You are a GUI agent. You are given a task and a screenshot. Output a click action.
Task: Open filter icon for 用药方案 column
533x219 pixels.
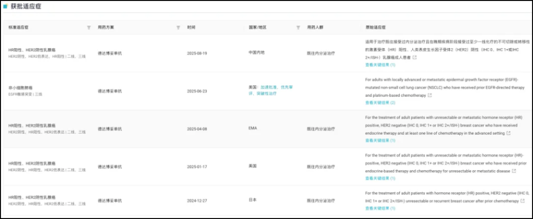[x=178, y=28]
